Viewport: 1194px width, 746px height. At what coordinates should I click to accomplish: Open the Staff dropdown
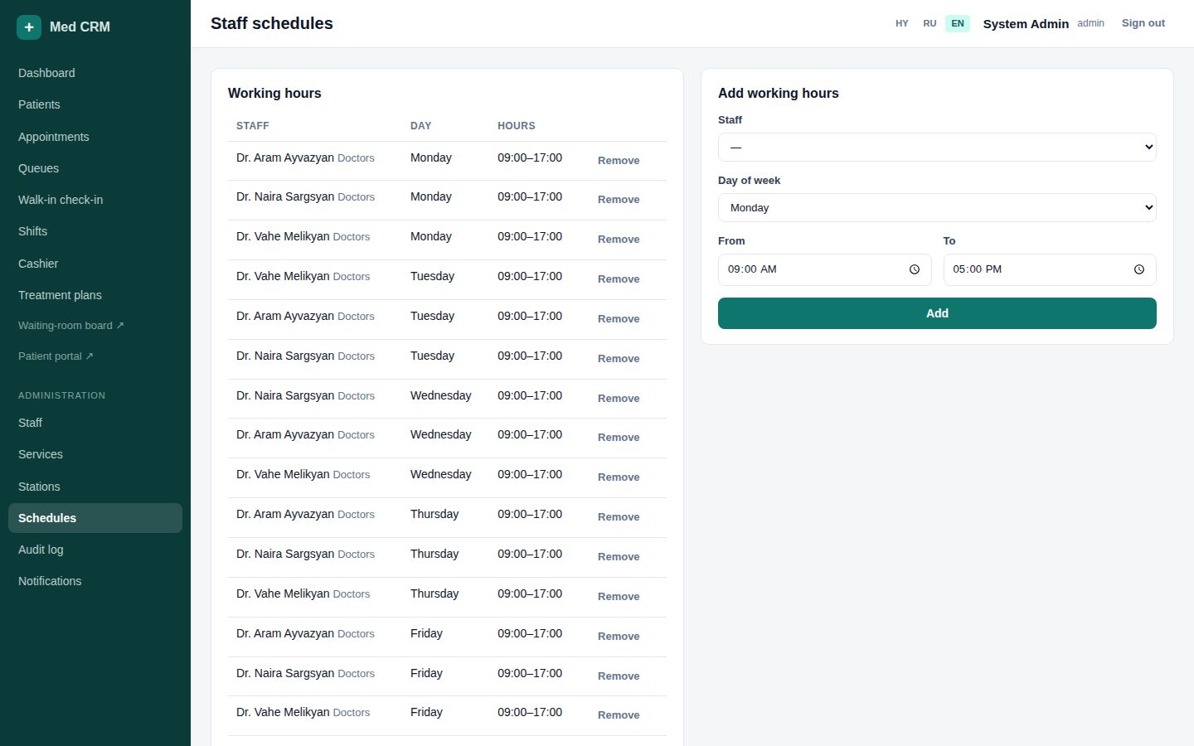(937, 148)
